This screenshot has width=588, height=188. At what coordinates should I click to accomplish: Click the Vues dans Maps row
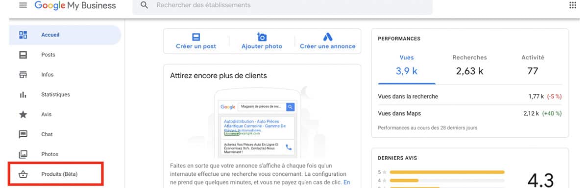tap(470, 113)
